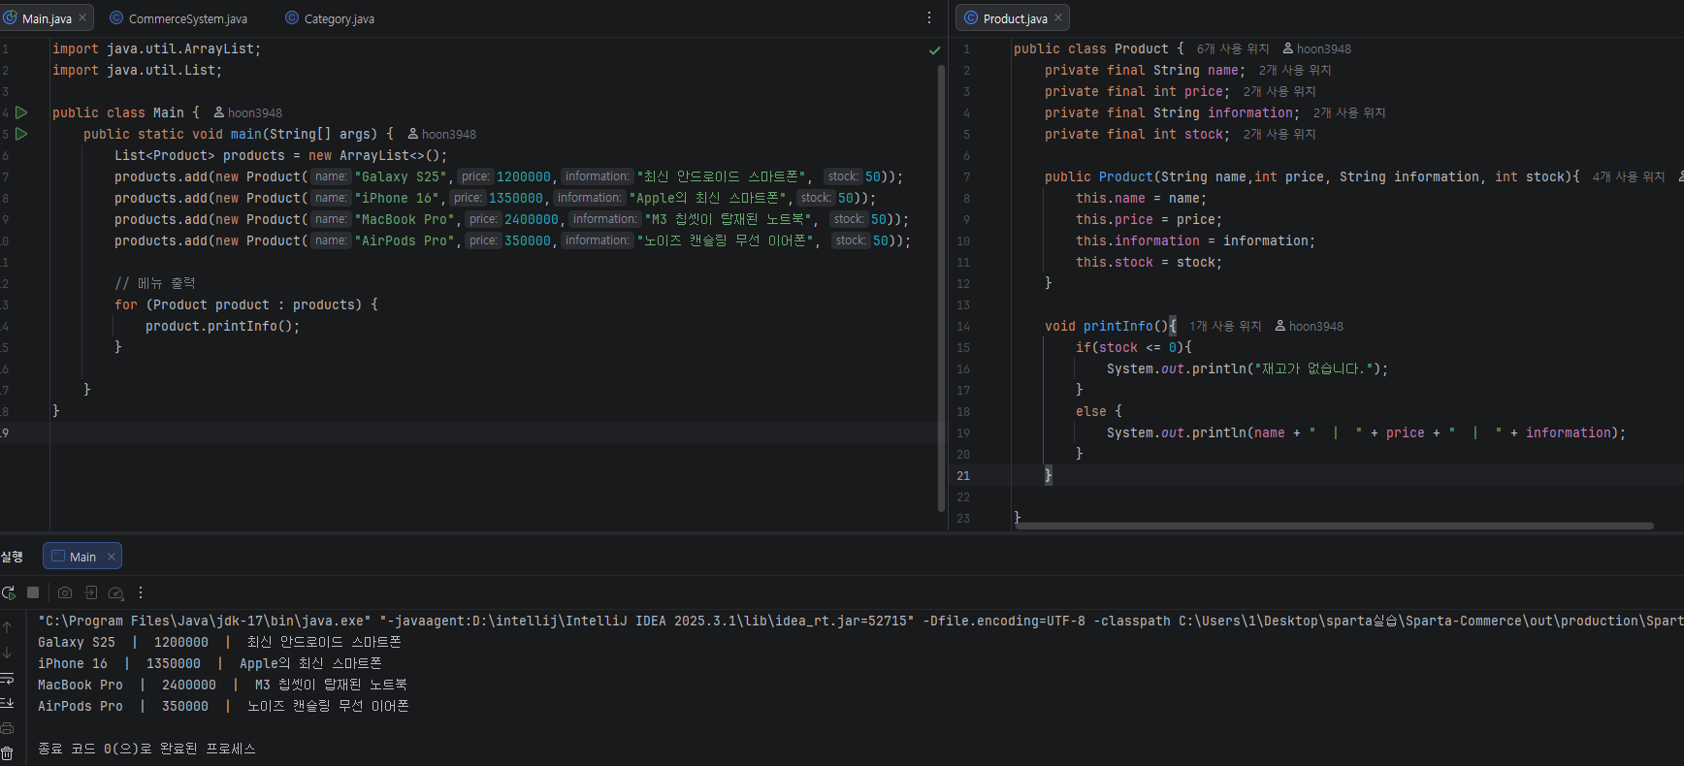1684x766 pixels.
Task: Switch to the Main.java editor tab
Action: tap(47, 18)
